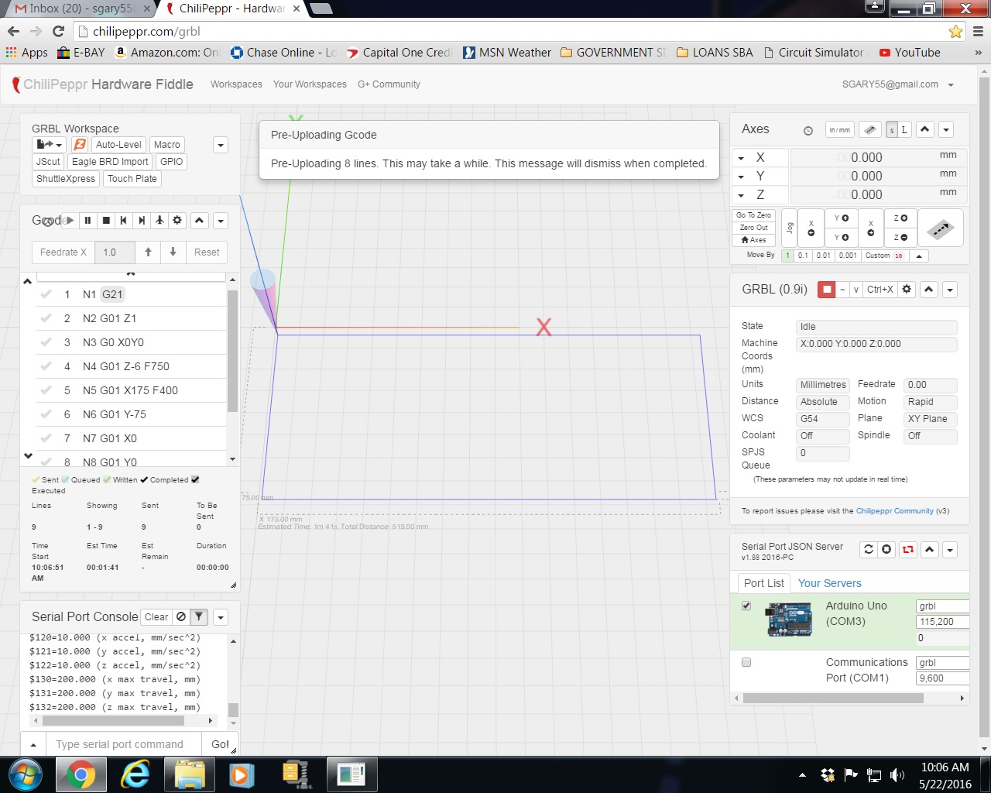Click the console filter funnel icon
Screen dimensions: 991x793
click(x=199, y=617)
